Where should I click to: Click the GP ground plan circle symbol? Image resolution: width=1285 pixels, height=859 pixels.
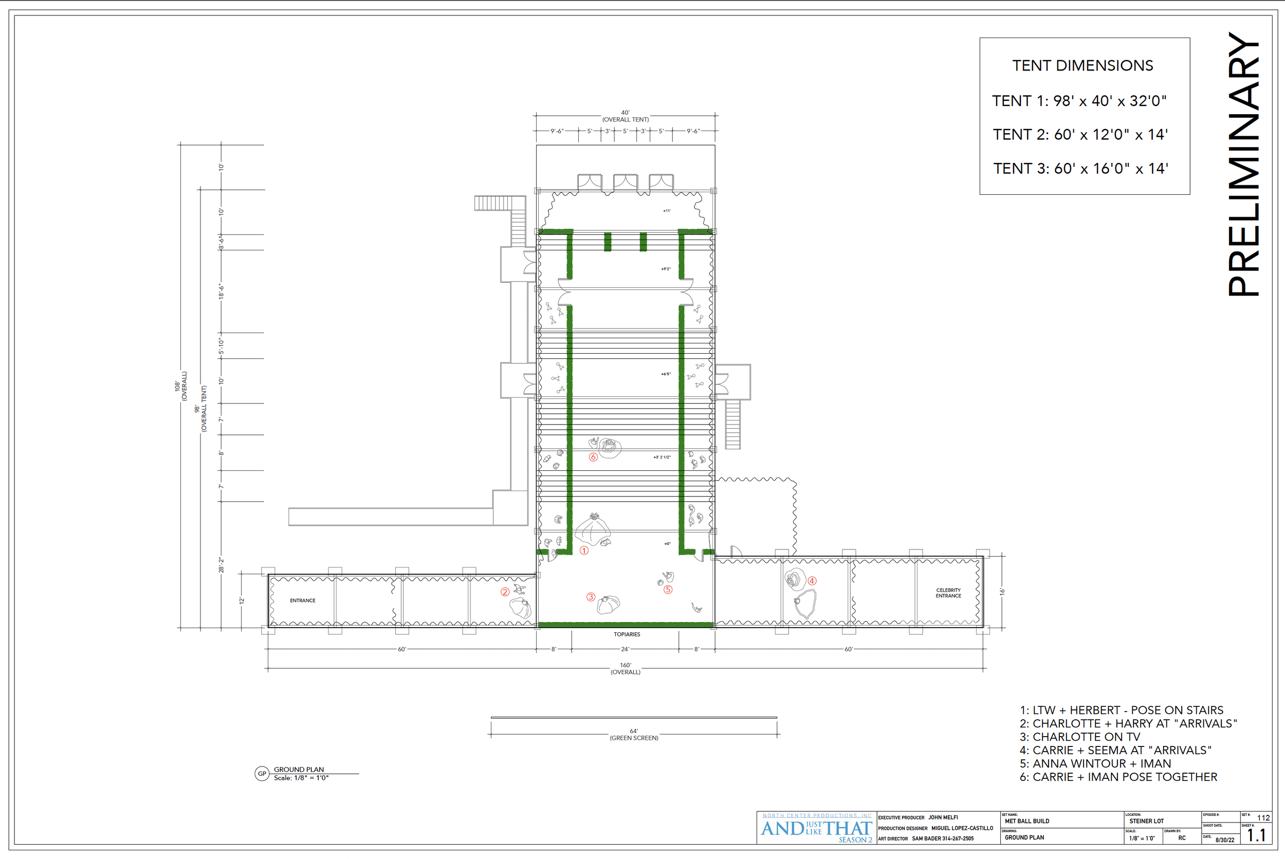pos(262,774)
